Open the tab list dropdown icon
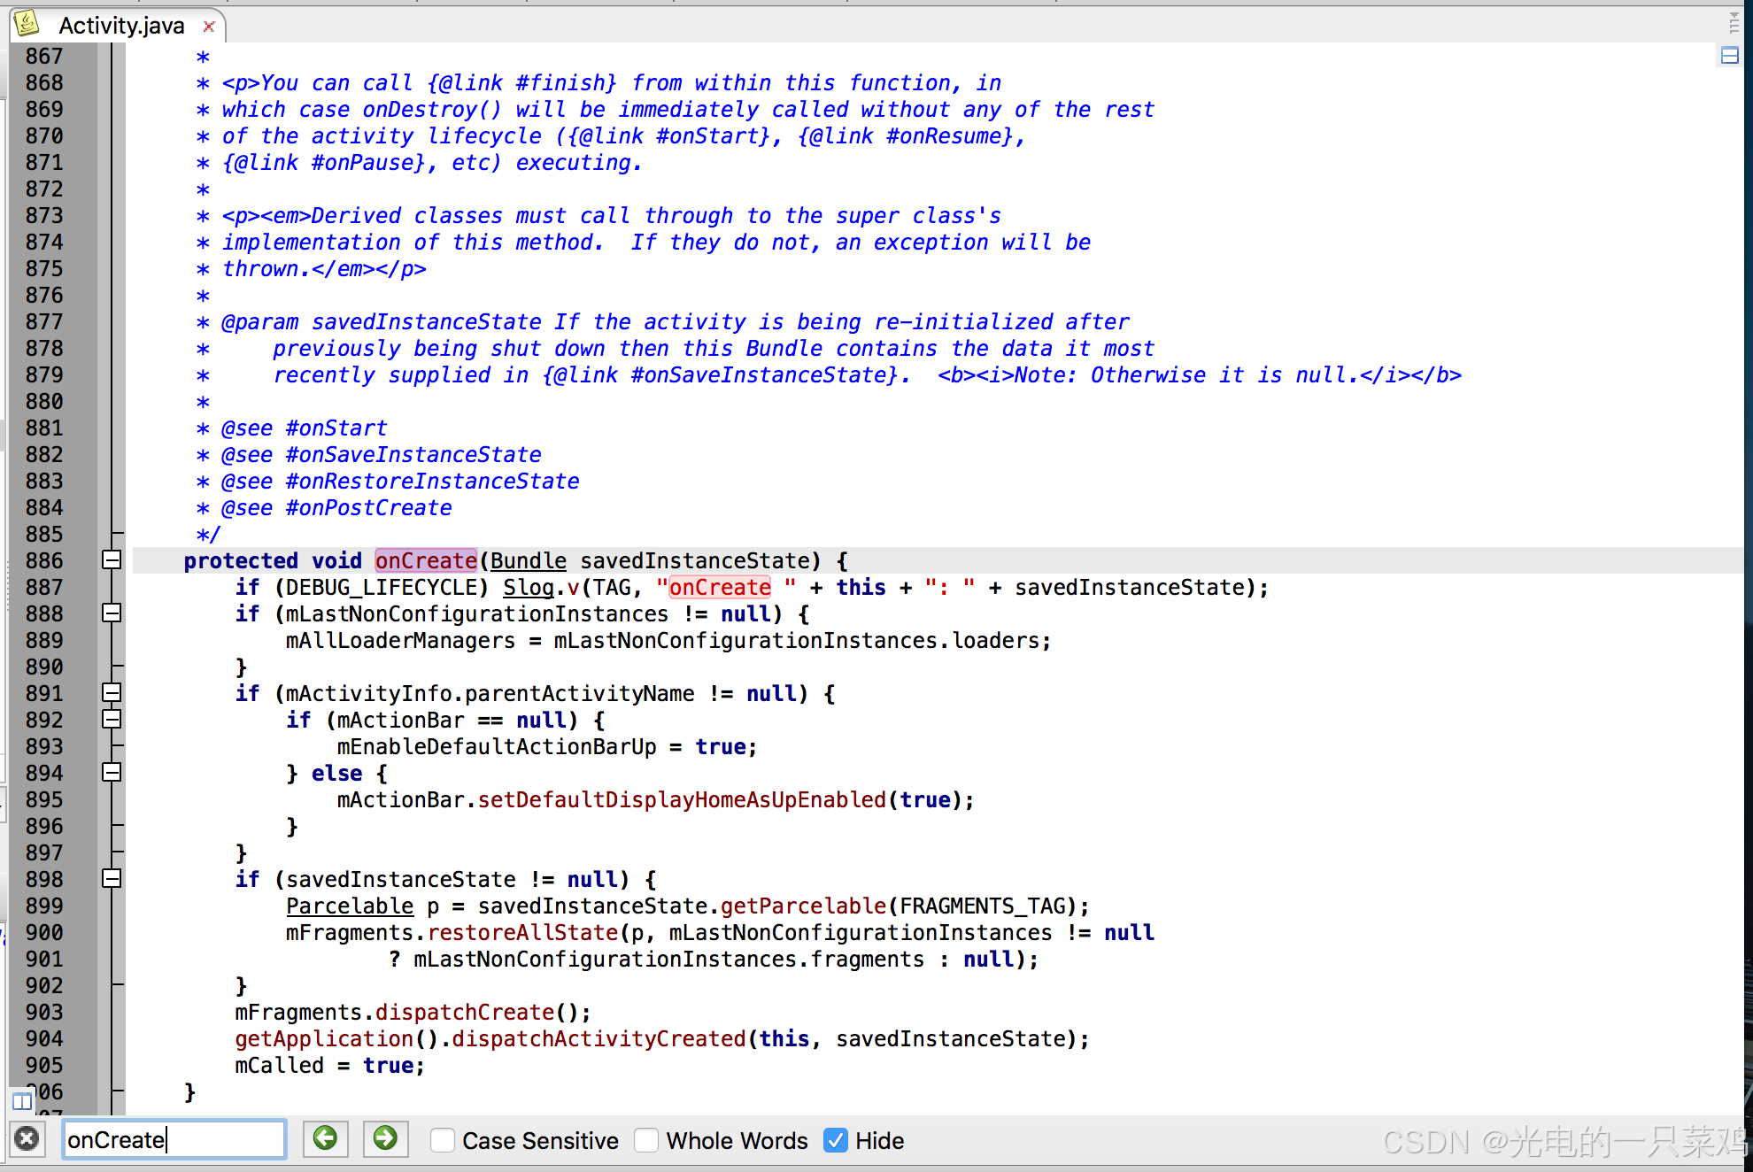The width and height of the screenshot is (1753, 1172). pyautogui.click(x=1734, y=23)
